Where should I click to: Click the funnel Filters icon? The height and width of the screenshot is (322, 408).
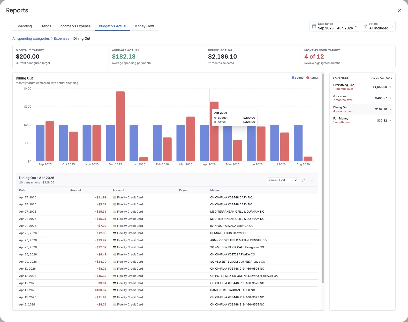[x=365, y=26]
